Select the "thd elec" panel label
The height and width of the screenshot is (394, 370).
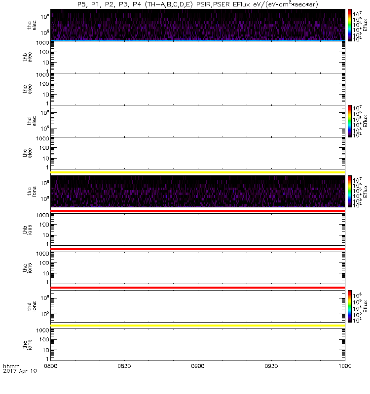(32, 121)
